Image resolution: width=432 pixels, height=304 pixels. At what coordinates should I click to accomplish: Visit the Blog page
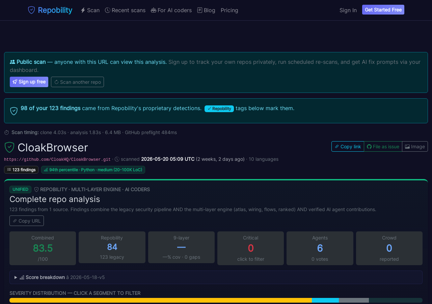pyautogui.click(x=206, y=10)
